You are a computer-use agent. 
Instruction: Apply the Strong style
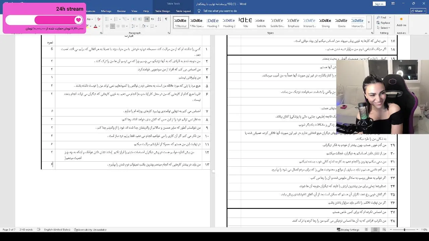tap(325, 22)
